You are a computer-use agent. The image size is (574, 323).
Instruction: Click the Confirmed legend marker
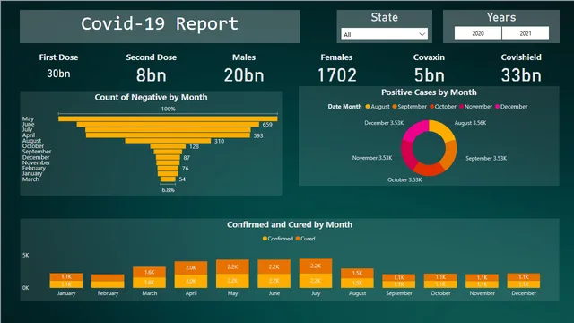coord(265,239)
